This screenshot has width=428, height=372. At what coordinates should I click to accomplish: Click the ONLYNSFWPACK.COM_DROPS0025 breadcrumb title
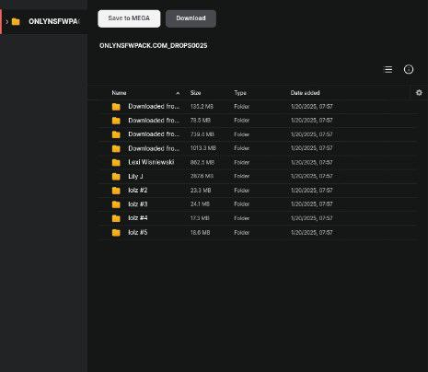tap(154, 45)
